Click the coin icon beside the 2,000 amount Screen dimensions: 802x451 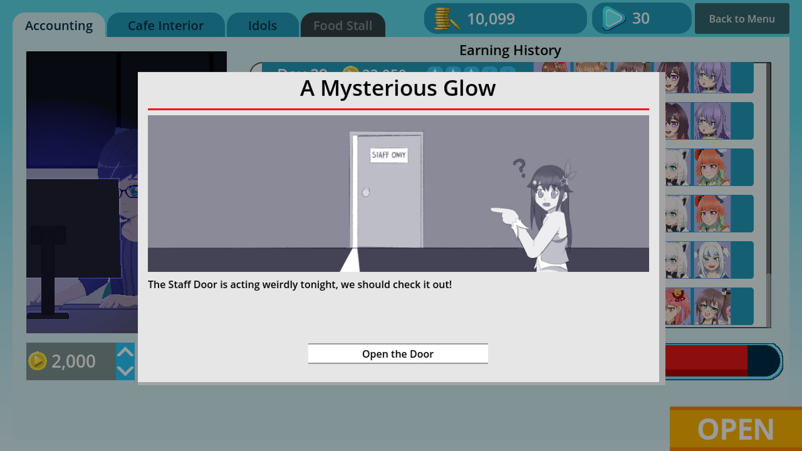(38, 361)
